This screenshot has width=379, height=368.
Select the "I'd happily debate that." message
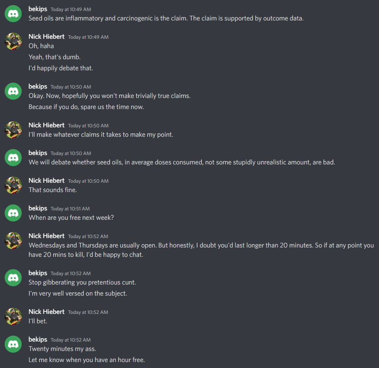coord(60,68)
